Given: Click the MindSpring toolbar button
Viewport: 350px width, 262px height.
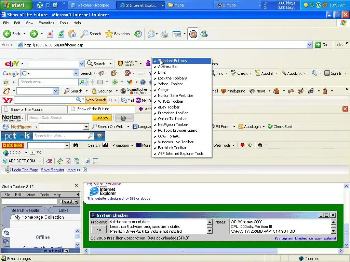Looking at the screenshot, I should click(233, 91).
